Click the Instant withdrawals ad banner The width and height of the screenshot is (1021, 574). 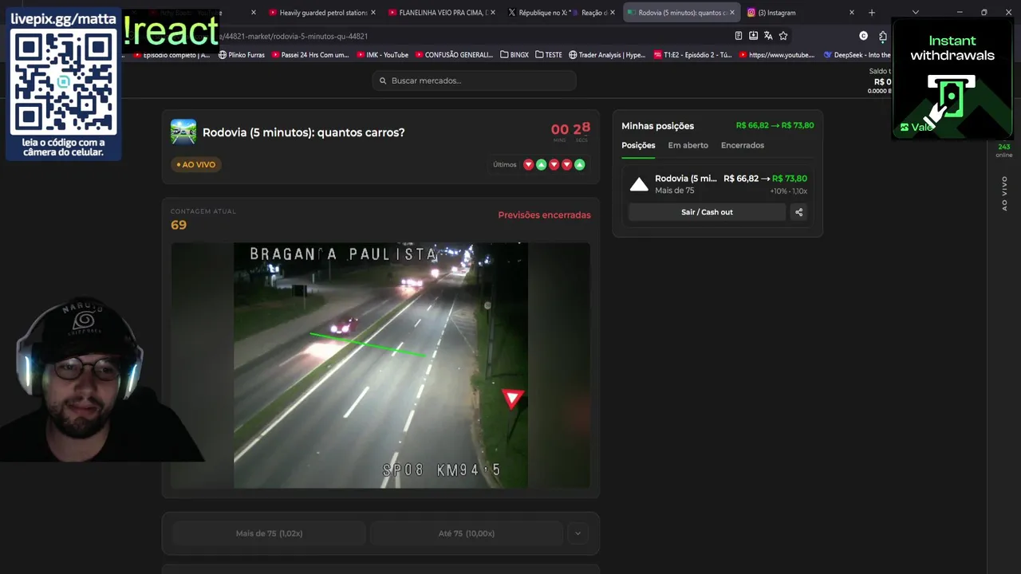click(x=952, y=78)
